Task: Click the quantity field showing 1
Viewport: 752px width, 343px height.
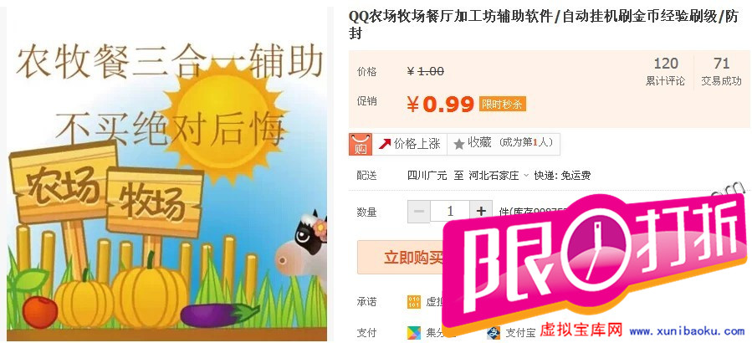Action: [x=450, y=212]
